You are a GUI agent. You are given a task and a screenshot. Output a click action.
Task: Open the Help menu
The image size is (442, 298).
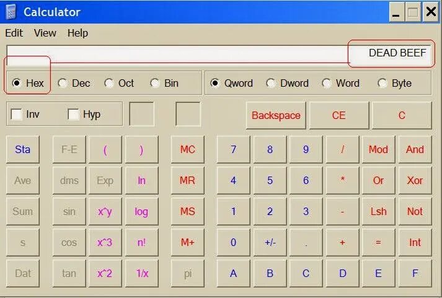pos(77,33)
